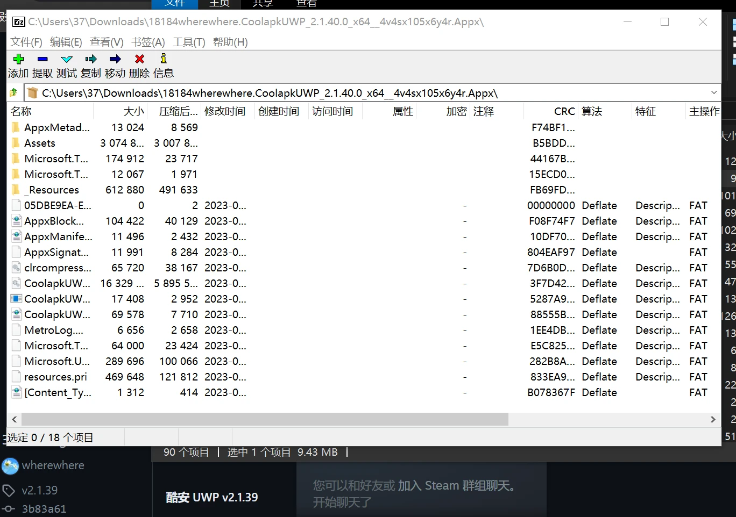The image size is (736, 517).
Task: Sort by the CRC column header
Action: coord(551,111)
